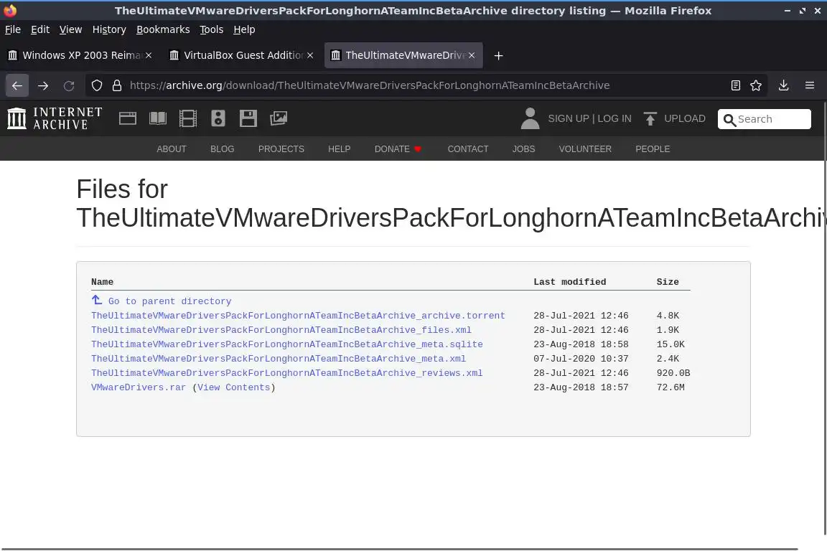The image size is (827, 551).
Task: Open the BLOG nav link
Action: 222,149
